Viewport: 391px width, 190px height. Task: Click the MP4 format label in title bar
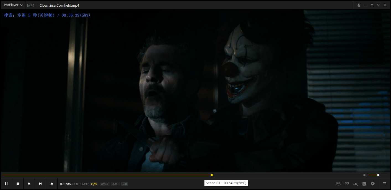pyautogui.click(x=31, y=5)
